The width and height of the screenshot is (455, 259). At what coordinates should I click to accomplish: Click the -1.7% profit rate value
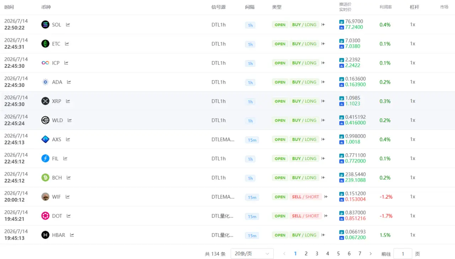tap(386, 216)
